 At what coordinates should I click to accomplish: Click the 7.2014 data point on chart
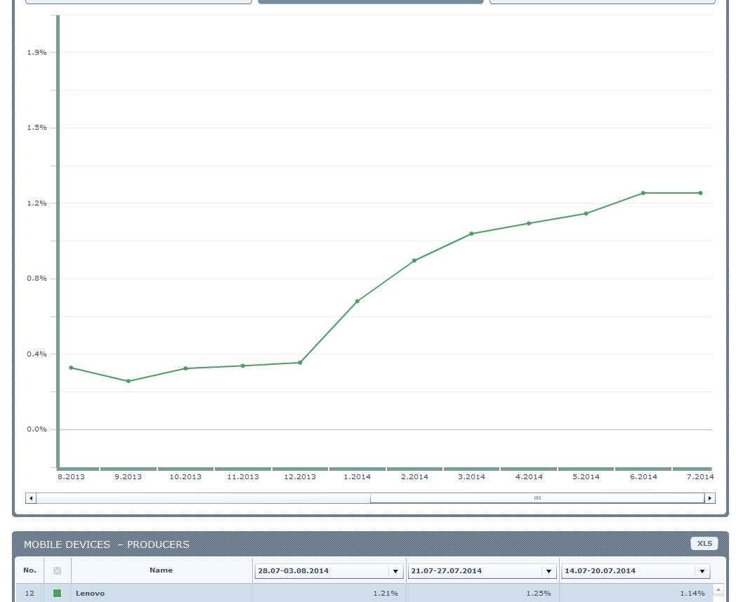tap(700, 193)
